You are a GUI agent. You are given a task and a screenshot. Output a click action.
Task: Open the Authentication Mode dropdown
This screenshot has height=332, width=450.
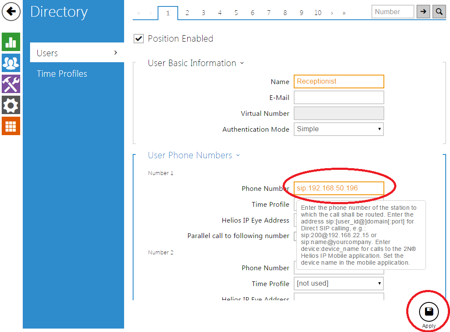click(x=338, y=129)
